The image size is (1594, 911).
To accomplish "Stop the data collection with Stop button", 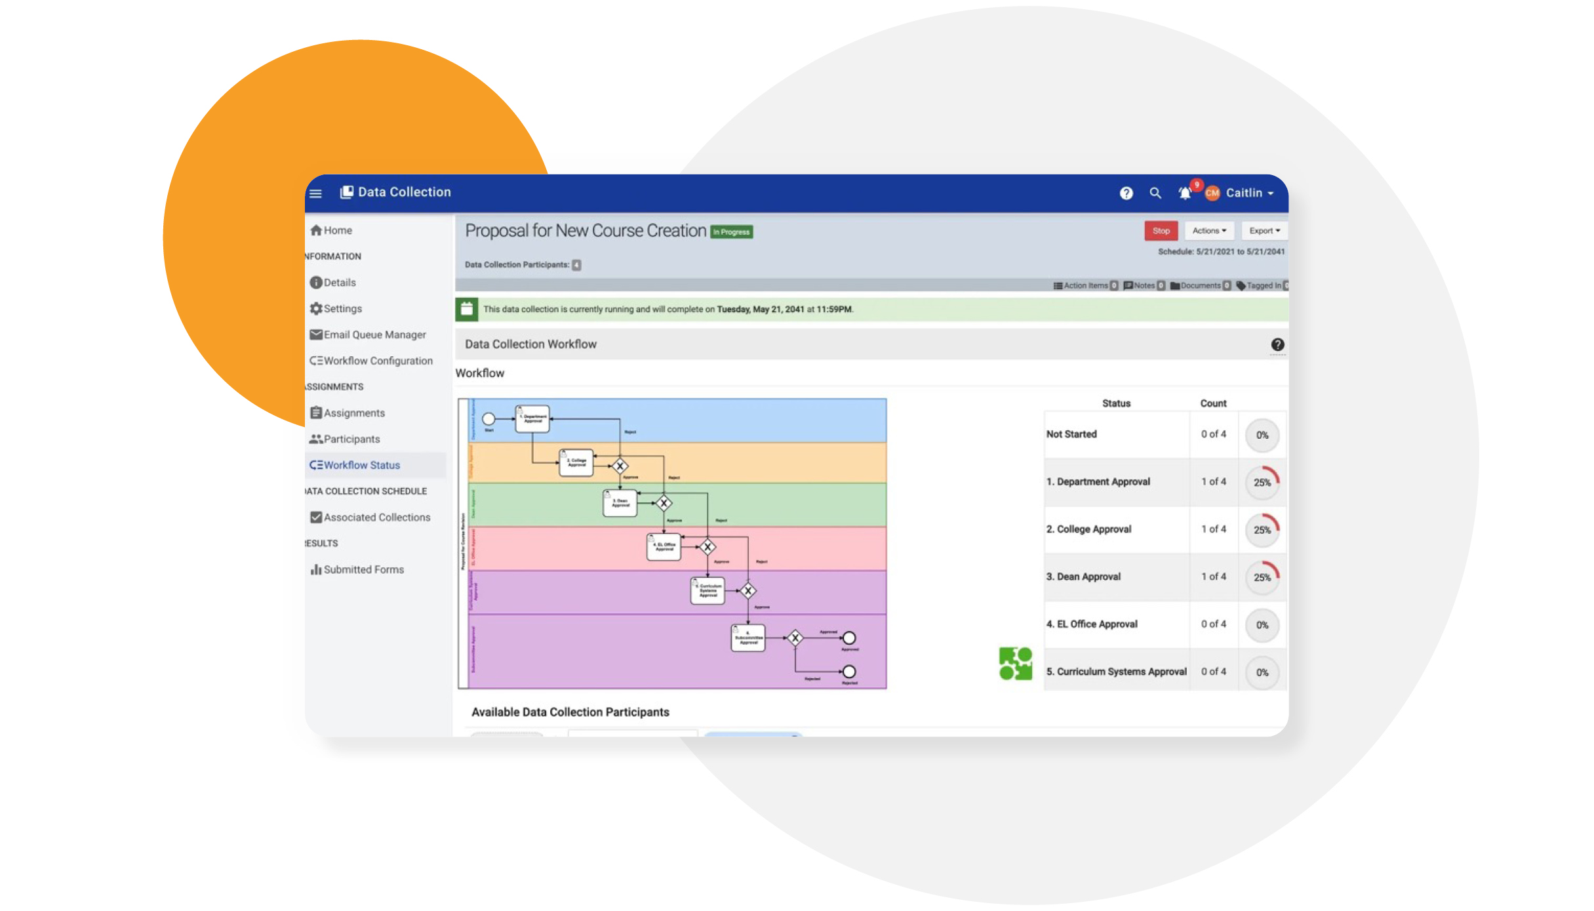I will pos(1161,231).
